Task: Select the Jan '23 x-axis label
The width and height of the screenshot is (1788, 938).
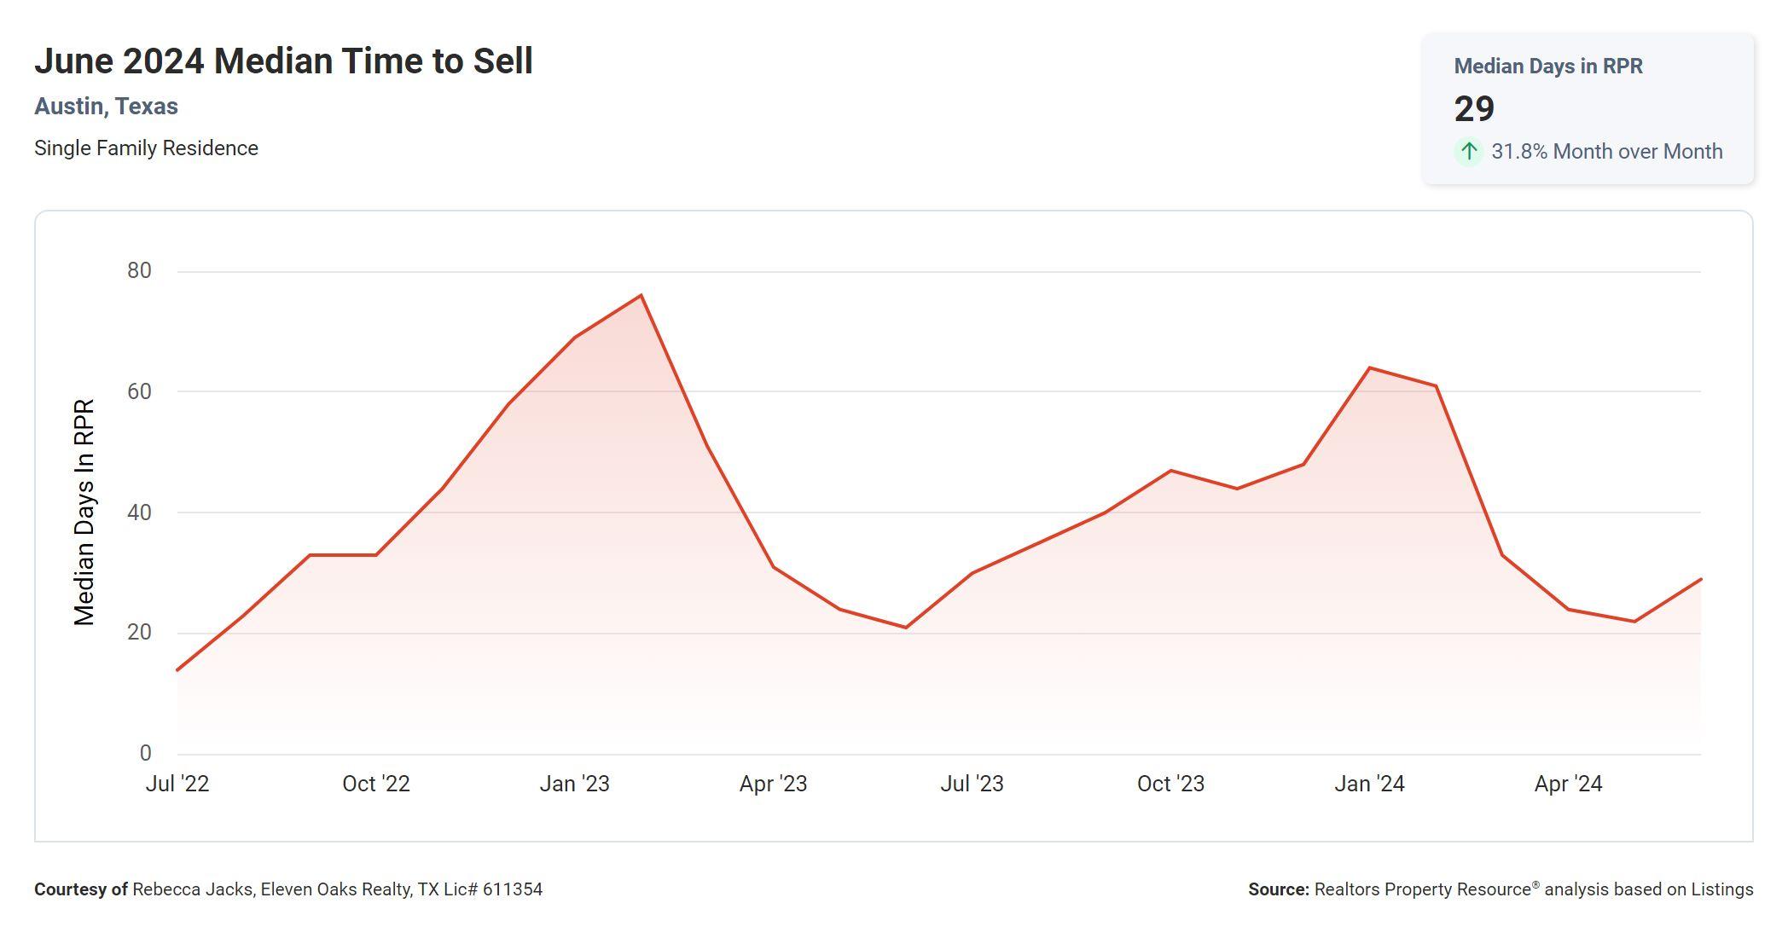Action: (x=574, y=784)
